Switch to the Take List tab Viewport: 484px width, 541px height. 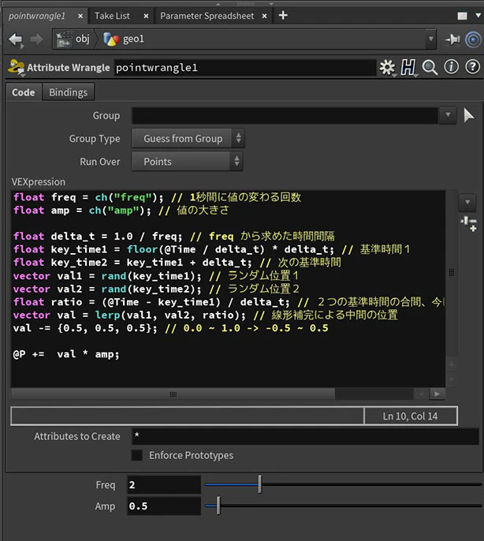tap(113, 16)
